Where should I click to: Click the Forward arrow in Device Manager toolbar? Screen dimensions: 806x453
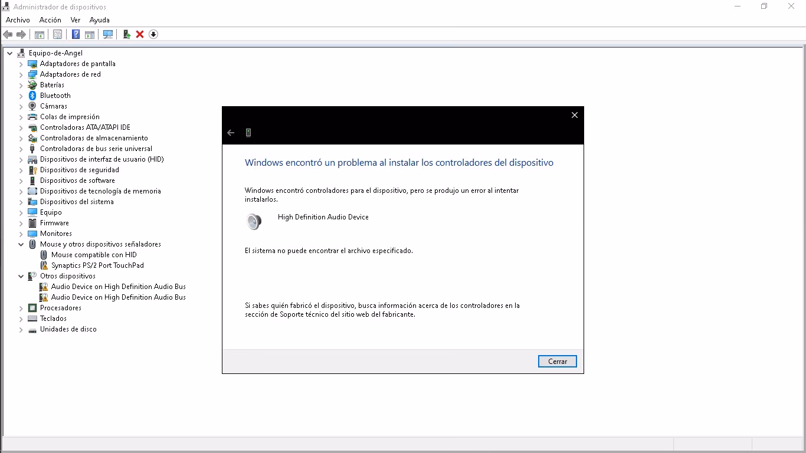[21, 34]
